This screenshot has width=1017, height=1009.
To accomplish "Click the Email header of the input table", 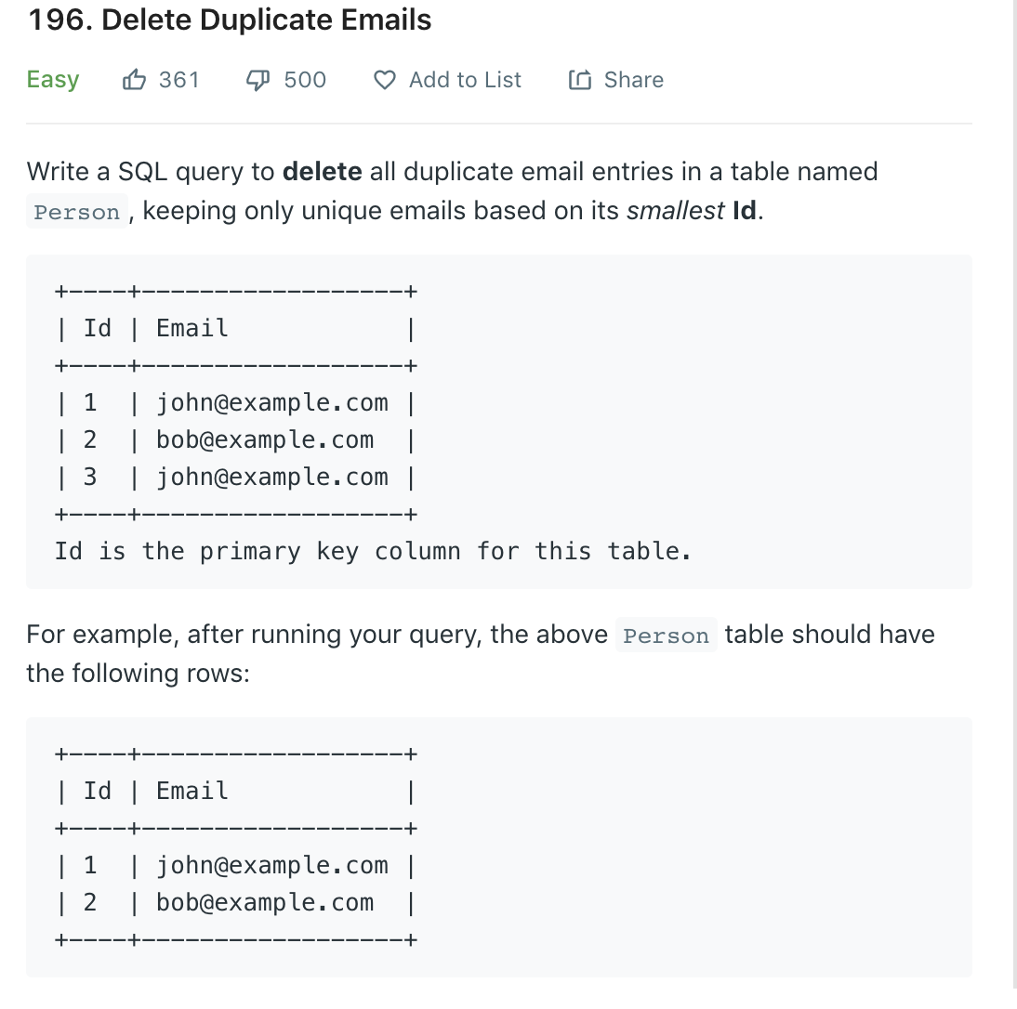I will [192, 329].
